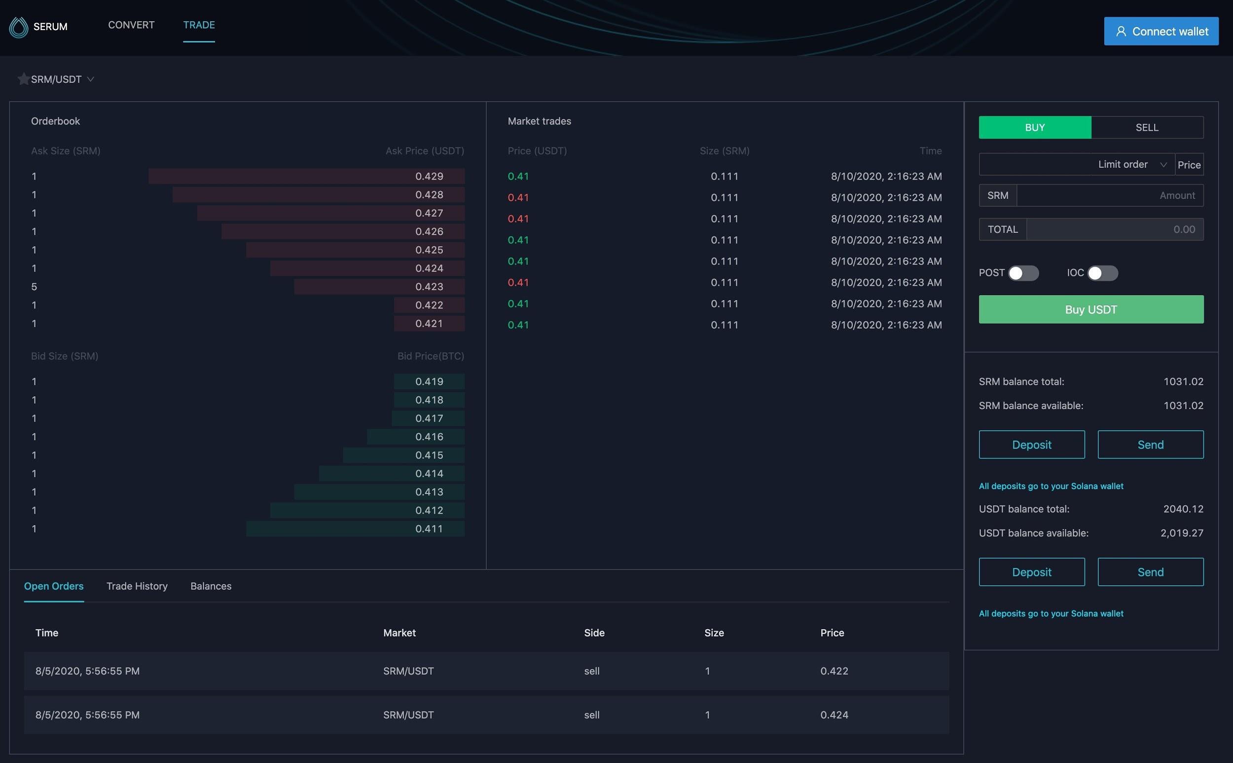Click the Serum droplet logo icon
1233x763 pixels.
pyautogui.click(x=19, y=27)
